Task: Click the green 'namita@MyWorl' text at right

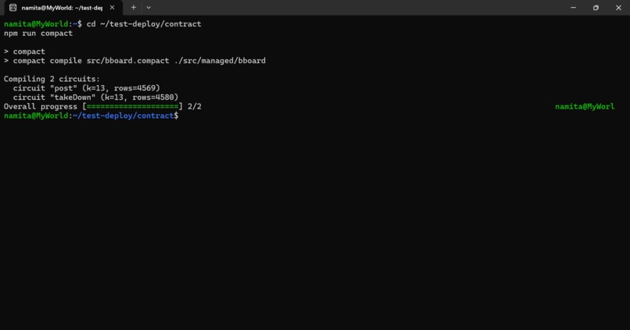Action: [585, 107]
